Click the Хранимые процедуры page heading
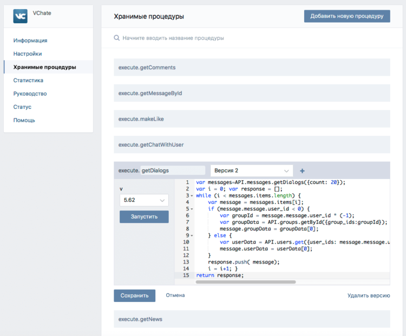The image size is (406, 336). point(149,16)
